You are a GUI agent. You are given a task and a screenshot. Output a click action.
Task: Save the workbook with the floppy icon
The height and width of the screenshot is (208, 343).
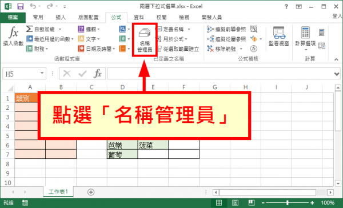(21, 6)
